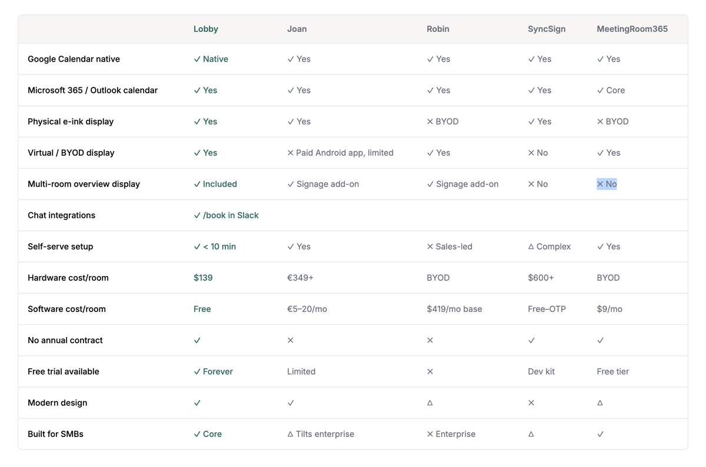The height and width of the screenshot is (467, 706).
Task: Click Robin's triangle in Modern design row
Action: click(x=430, y=403)
